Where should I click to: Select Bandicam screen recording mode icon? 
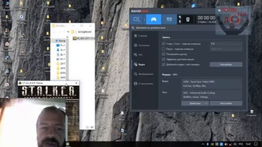click(x=136, y=19)
